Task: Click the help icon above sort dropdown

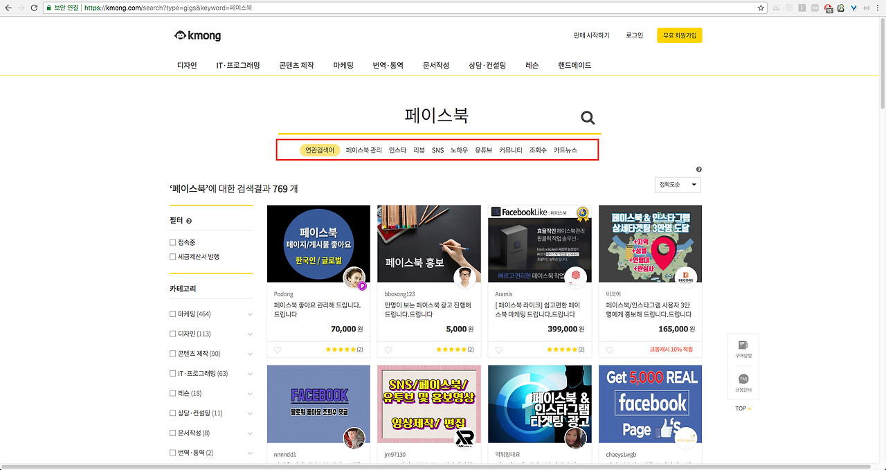Action: (698, 170)
